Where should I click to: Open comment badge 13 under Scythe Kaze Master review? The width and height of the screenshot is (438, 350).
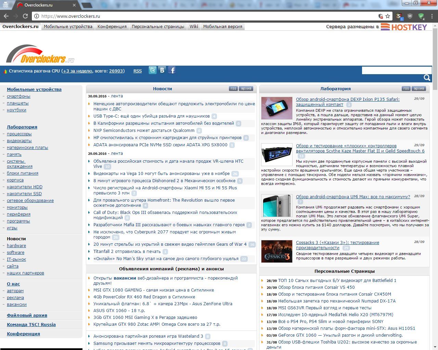301,156
